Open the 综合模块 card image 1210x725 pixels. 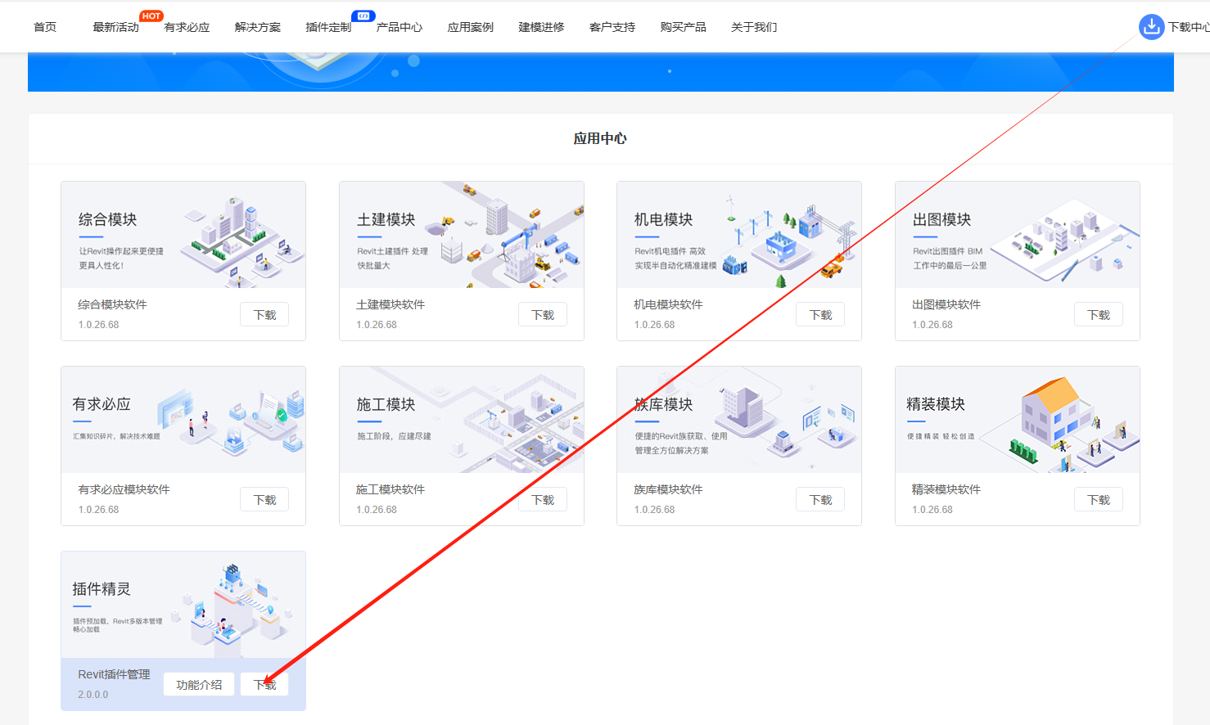click(x=183, y=235)
